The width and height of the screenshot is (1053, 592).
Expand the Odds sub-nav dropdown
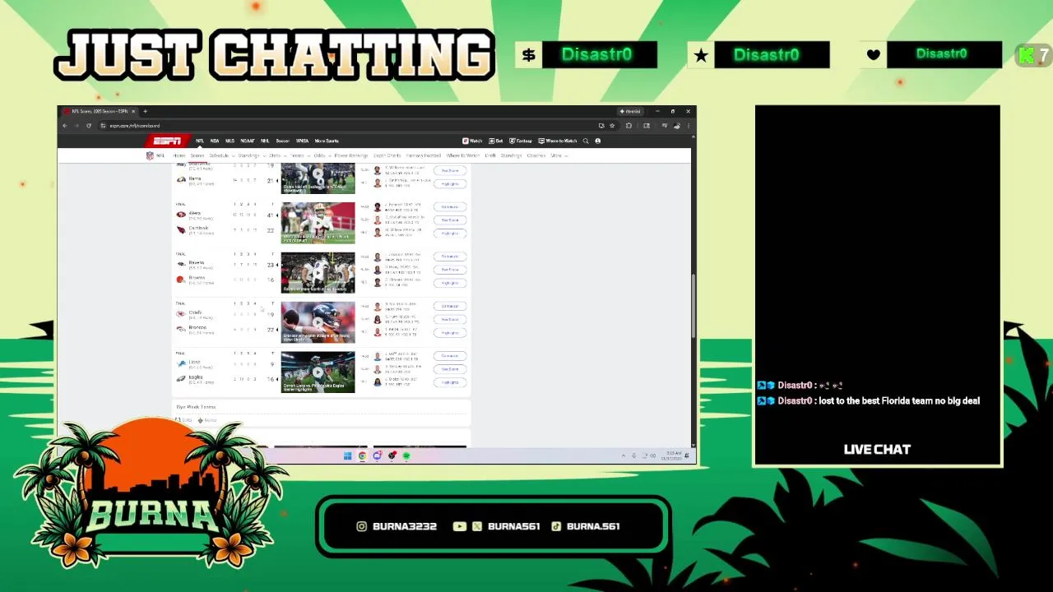pyautogui.click(x=322, y=155)
